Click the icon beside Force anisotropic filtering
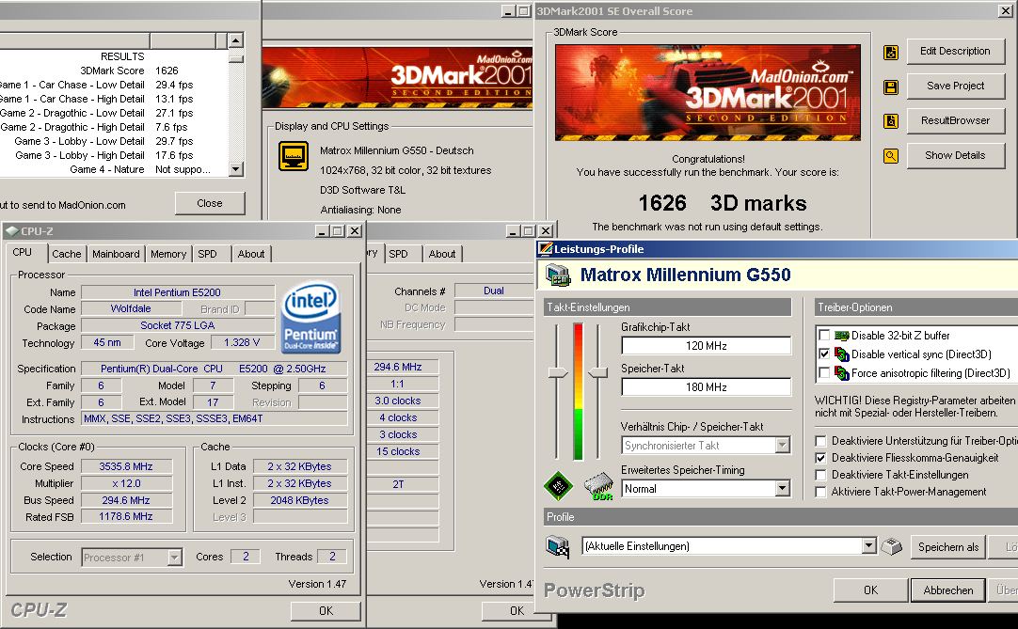The width and height of the screenshot is (1018, 629). click(x=841, y=373)
